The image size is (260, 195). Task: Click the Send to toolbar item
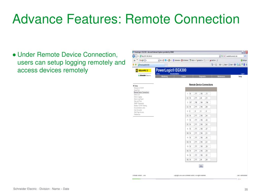(213, 60)
